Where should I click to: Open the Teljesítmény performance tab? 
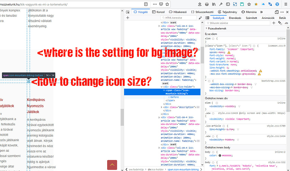click(x=227, y=12)
